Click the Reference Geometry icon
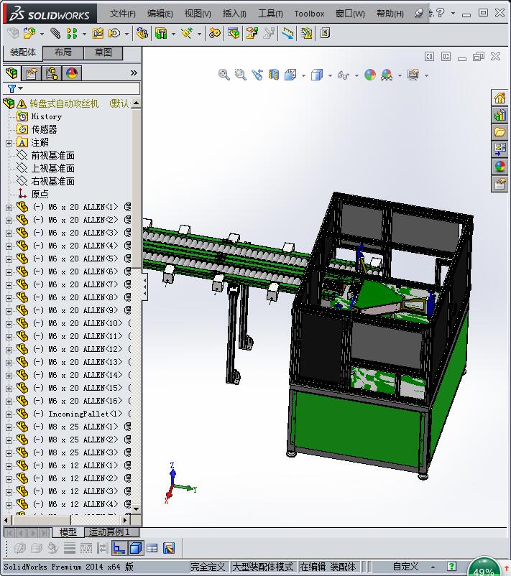This screenshot has height=576, width=511. pos(187,34)
